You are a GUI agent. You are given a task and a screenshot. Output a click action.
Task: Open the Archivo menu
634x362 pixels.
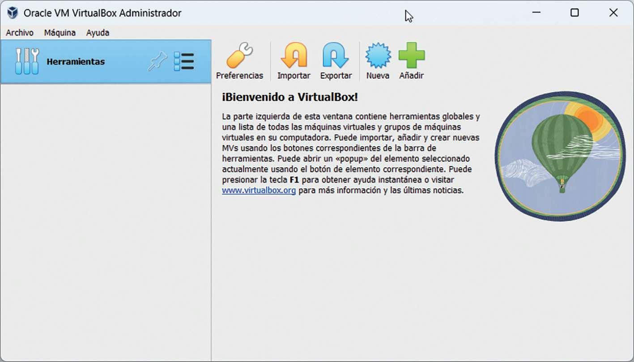(20, 33)
